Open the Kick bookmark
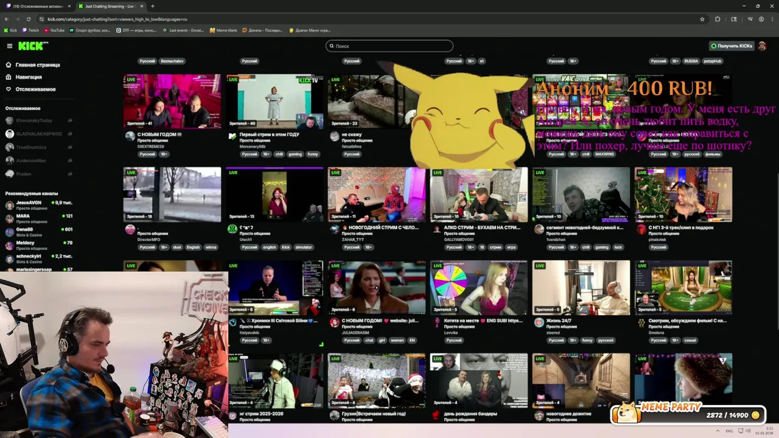 point(10,30)
